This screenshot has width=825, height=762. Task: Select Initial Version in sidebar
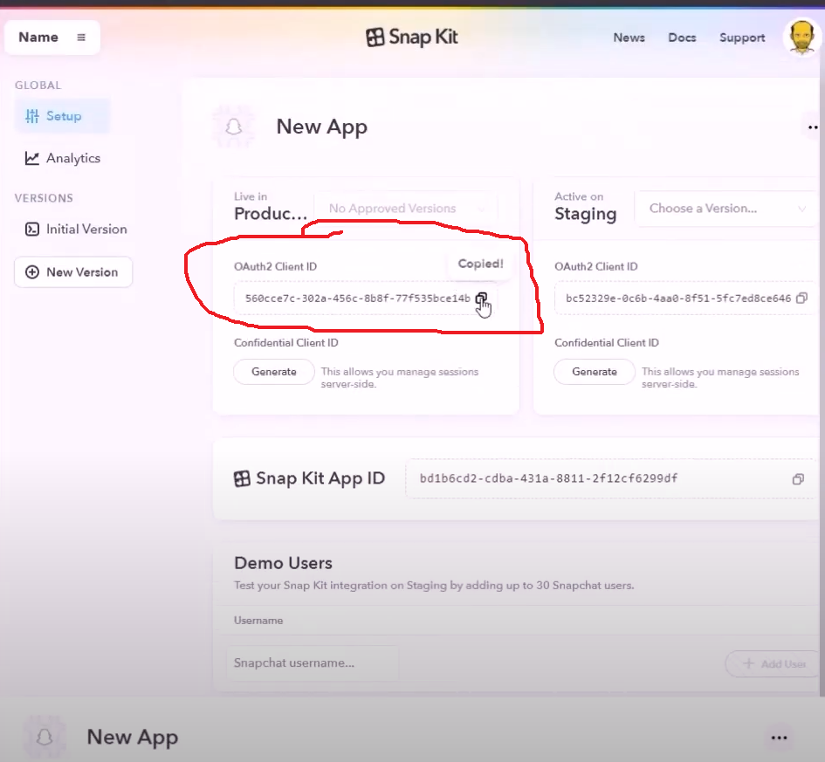click(76, 230)
